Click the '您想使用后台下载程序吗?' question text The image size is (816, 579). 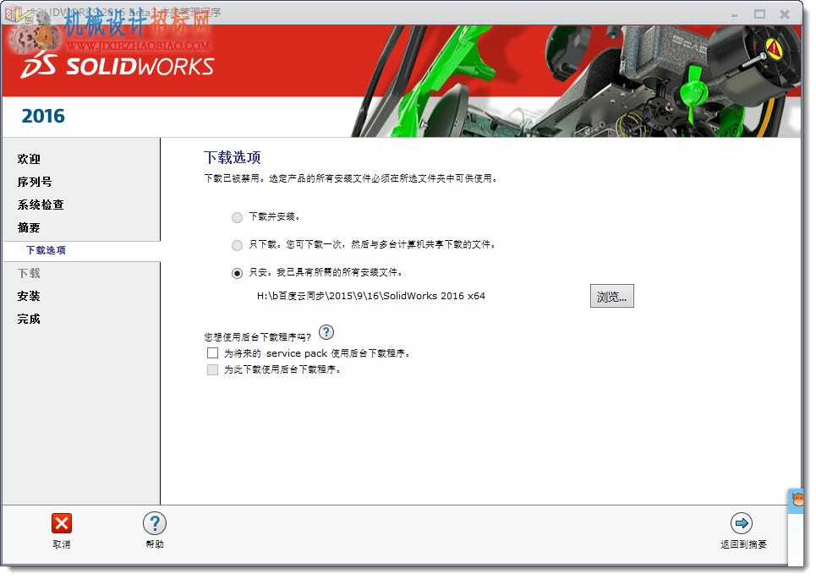coord(258,337)
